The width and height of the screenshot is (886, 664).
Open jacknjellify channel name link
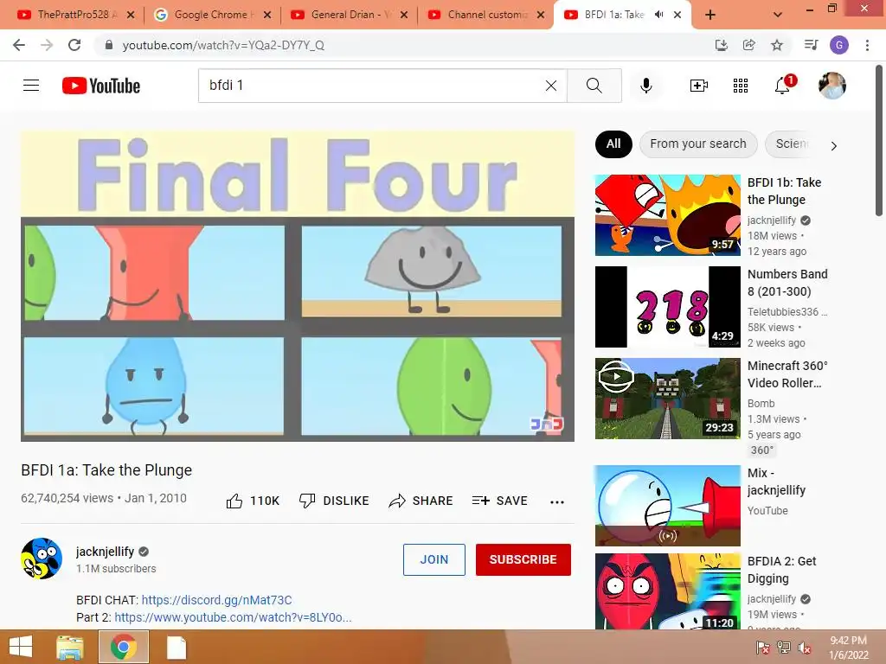pos(105,552)
